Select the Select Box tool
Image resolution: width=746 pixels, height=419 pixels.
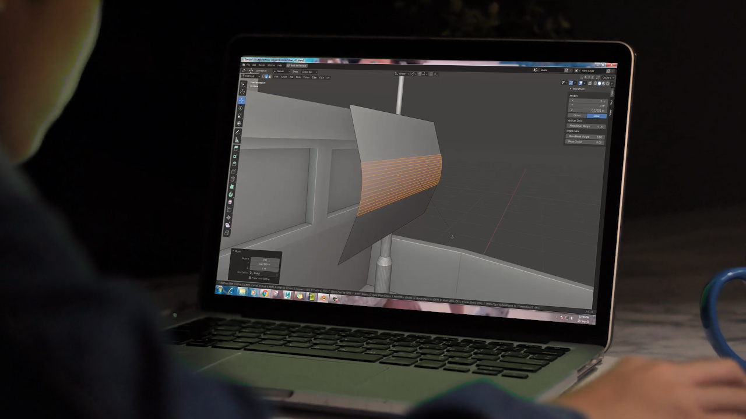tap(243, 84)
